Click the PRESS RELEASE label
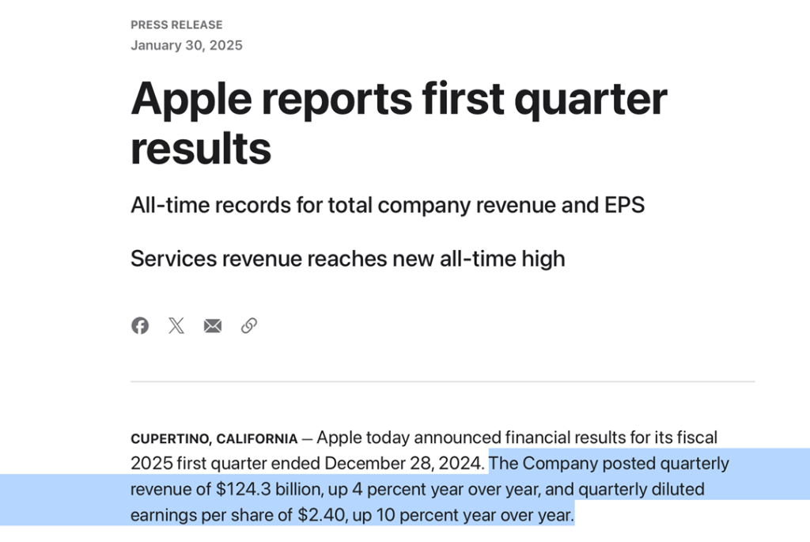Screen dimensions: 810x542 (176, 25)
